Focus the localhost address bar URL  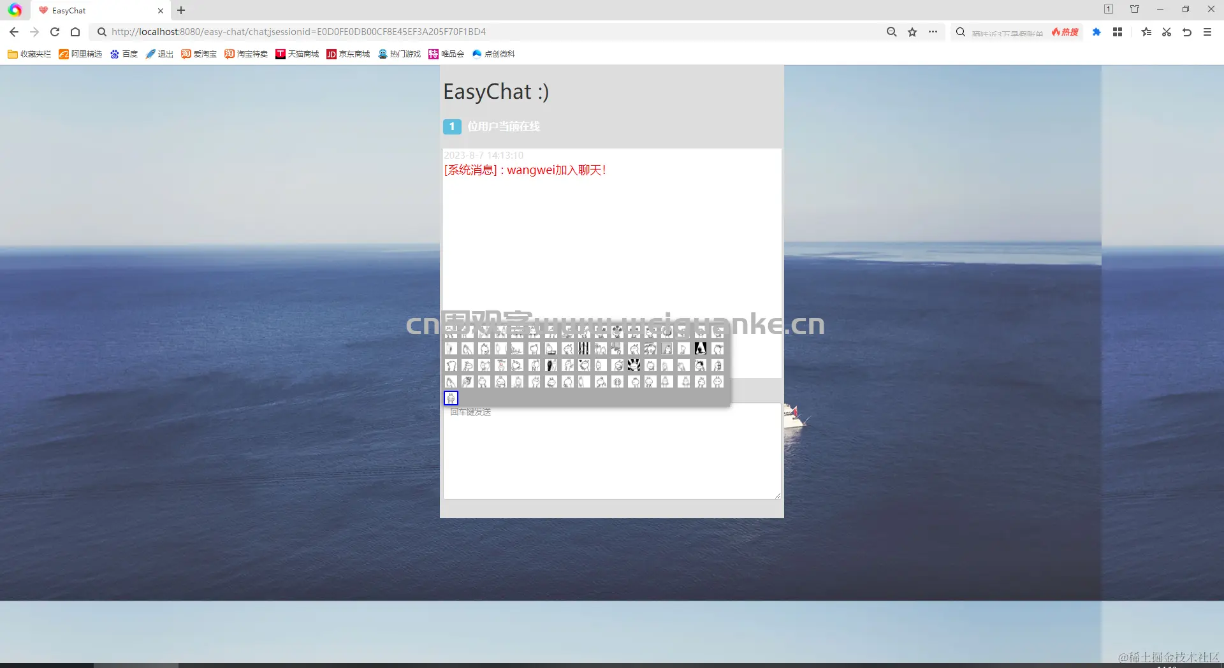(298, 32)
